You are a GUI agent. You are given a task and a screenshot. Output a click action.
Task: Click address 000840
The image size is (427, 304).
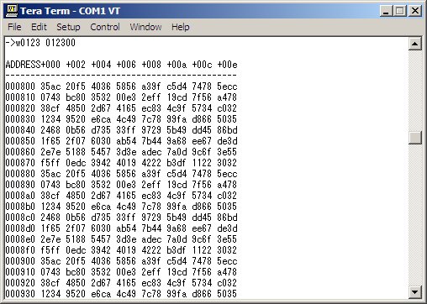click(20, 130)
